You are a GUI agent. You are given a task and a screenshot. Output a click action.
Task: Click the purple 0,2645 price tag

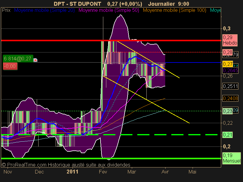230,71
